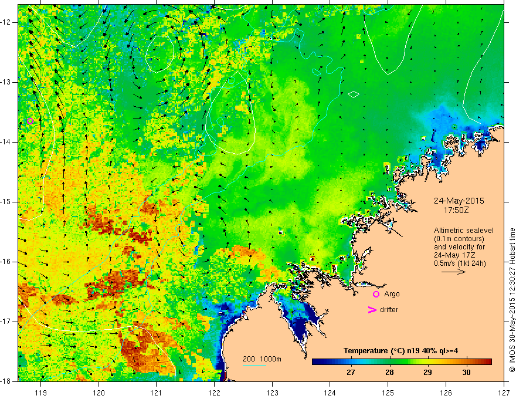Click longitude axis label 124
Screen dimensions: 516x399
coord(330,393)
